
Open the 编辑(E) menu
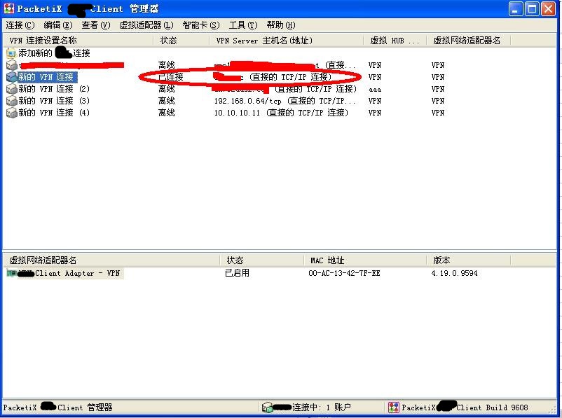pyautogui.click(x=58, y=25)
